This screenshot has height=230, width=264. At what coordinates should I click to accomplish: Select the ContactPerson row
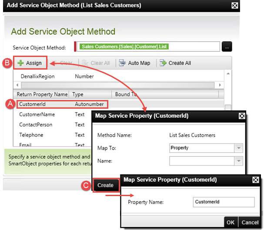point(52,125)
